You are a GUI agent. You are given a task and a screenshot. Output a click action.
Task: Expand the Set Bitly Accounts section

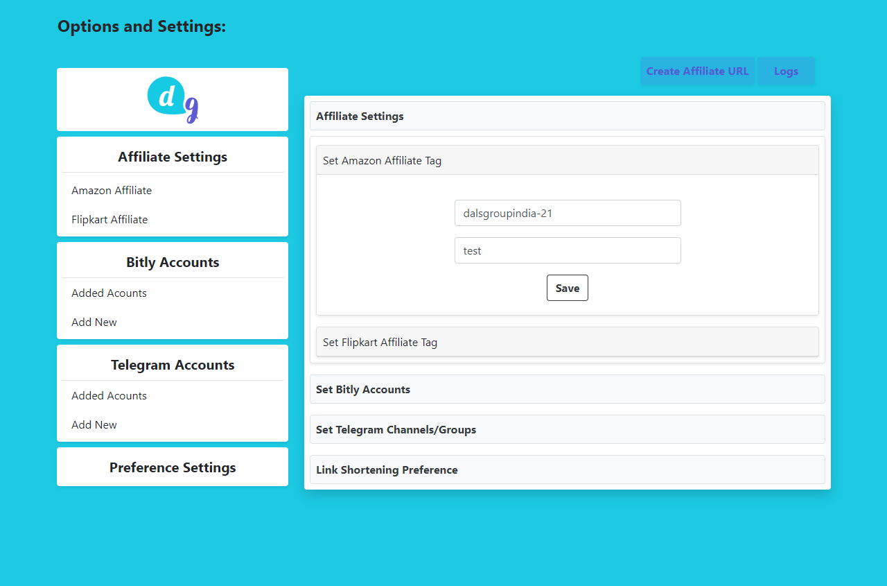(x=567, y=389)
